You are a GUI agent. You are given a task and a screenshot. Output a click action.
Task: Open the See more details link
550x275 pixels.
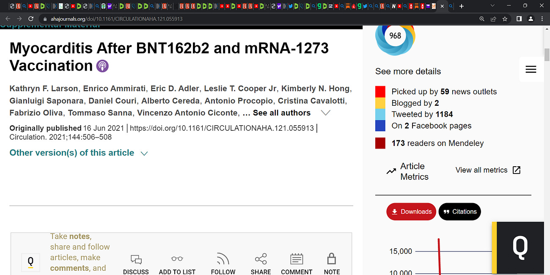(x=408, y=71)
